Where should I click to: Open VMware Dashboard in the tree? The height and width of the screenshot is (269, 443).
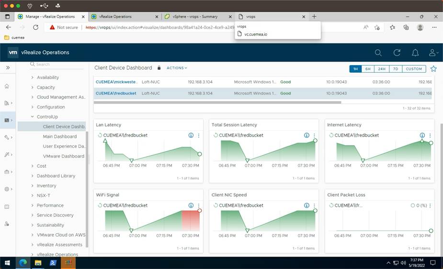tap(64, 156)
